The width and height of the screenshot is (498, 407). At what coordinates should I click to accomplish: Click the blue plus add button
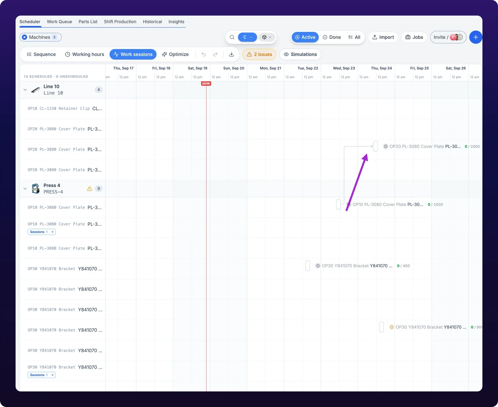(476, 37)
